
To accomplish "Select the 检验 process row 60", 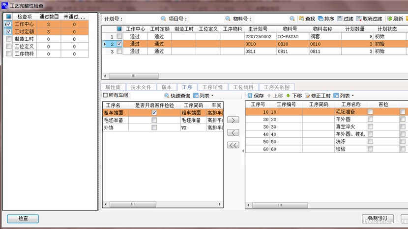I will (326, 149).
